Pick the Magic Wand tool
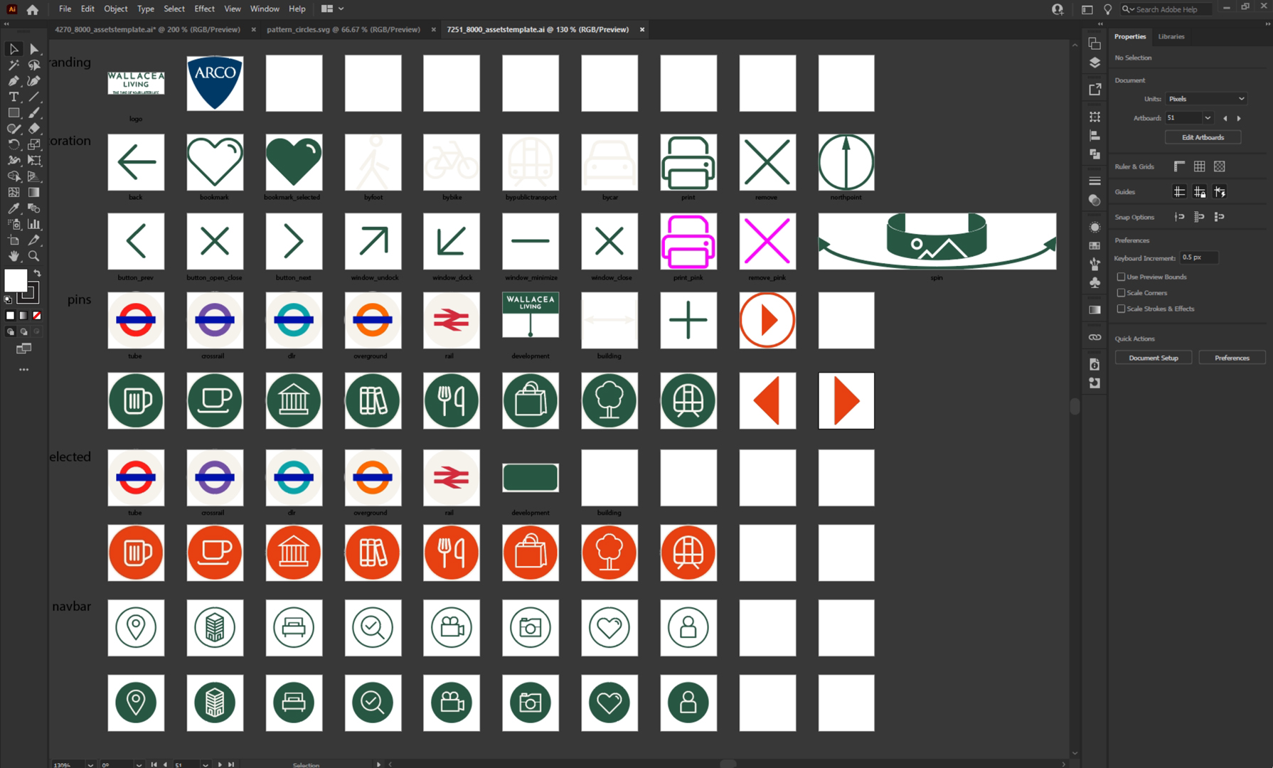1273x768 pixels. click(14, 65)
